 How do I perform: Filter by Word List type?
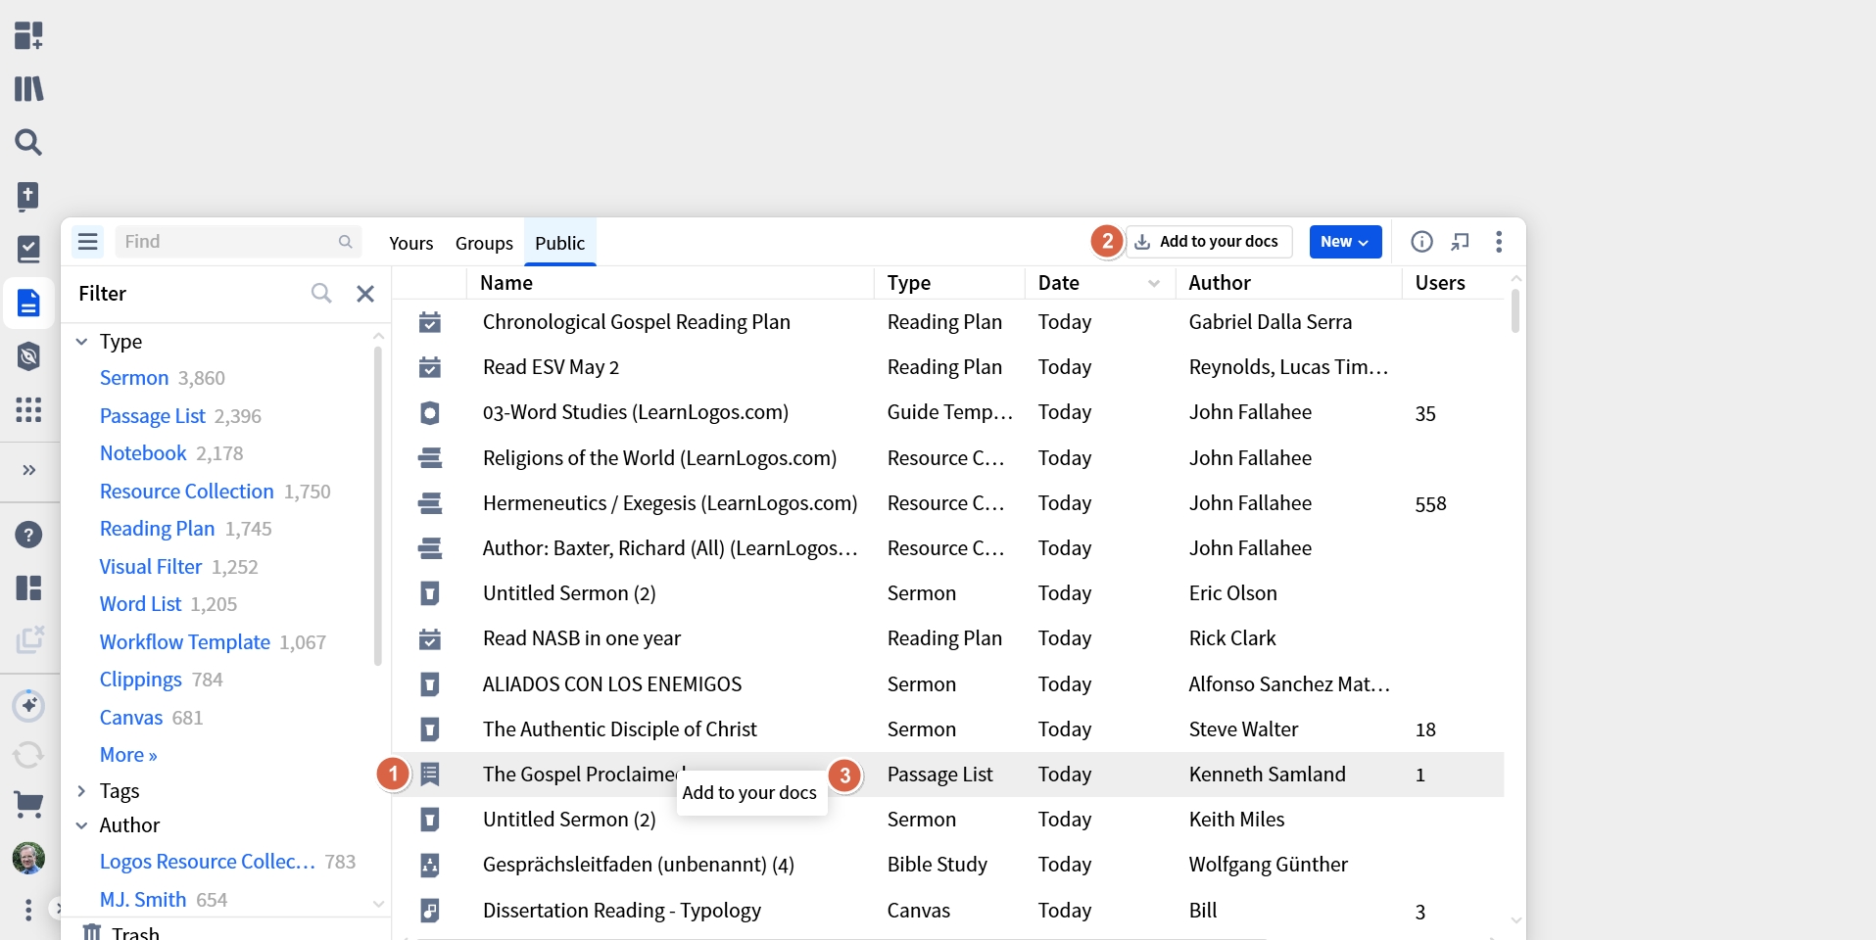pyautogui.click(x=140, y=604)
